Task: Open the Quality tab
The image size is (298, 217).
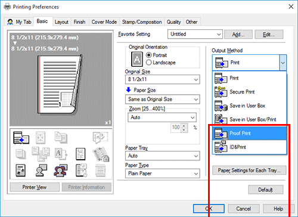Action: 173,22
